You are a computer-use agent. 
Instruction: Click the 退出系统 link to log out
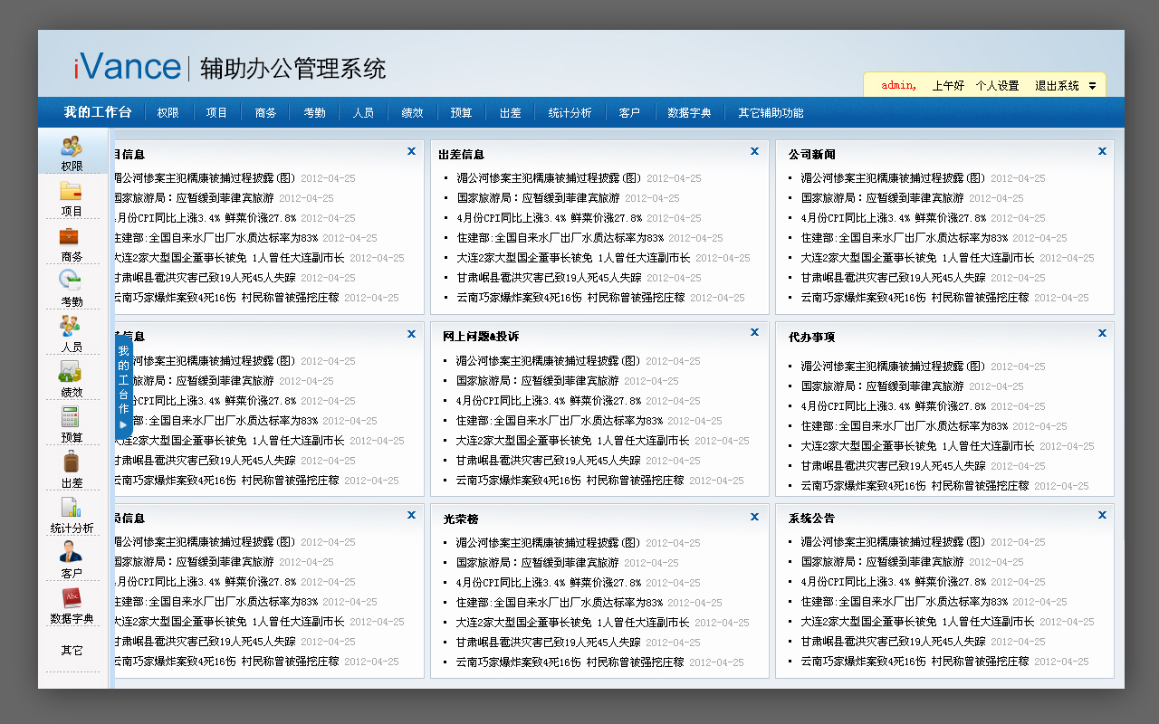(1057, 86)
